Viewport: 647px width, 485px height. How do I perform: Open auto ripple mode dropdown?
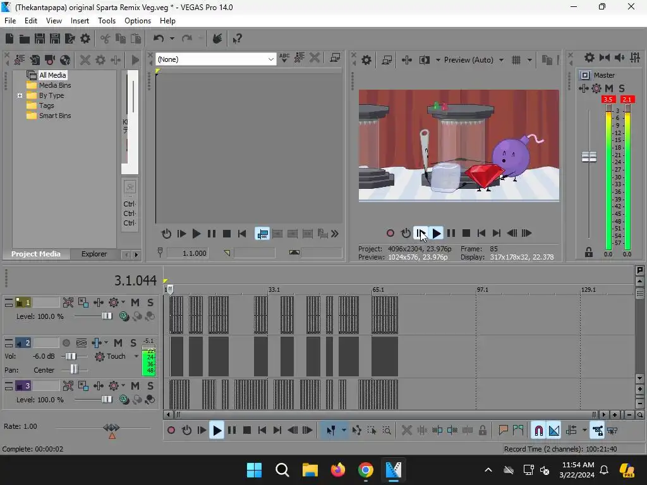[584, 431]
